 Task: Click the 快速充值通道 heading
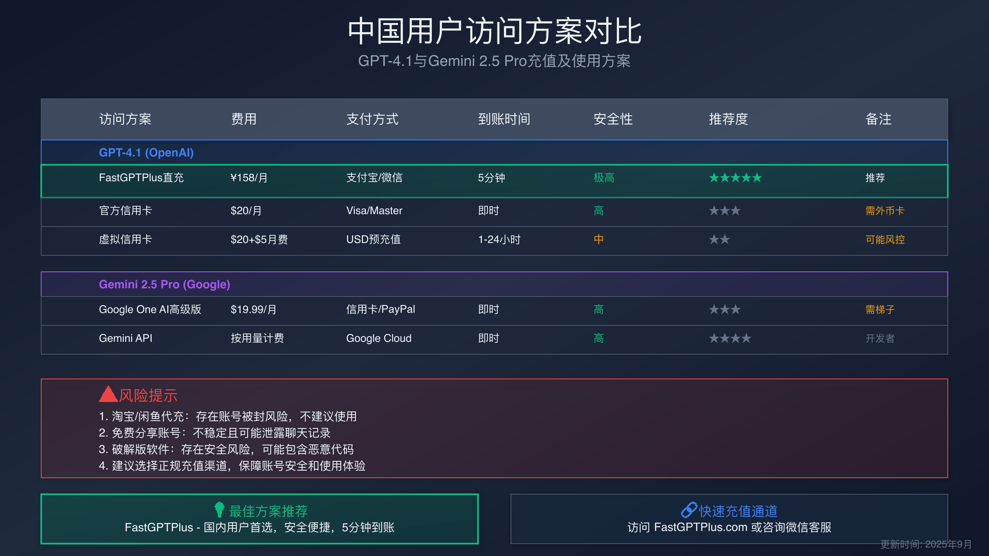[738, 511]
